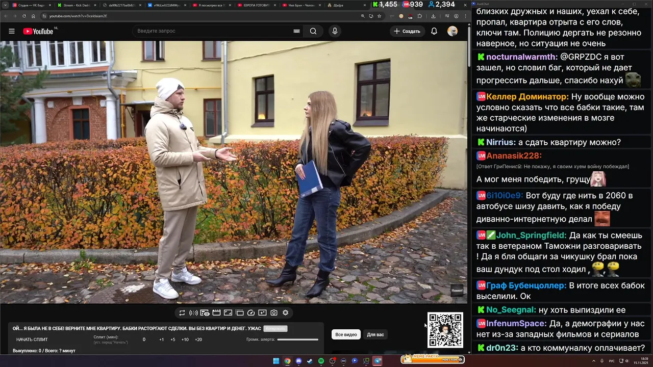Click the split minutes value 0 field

coord(144,339)
